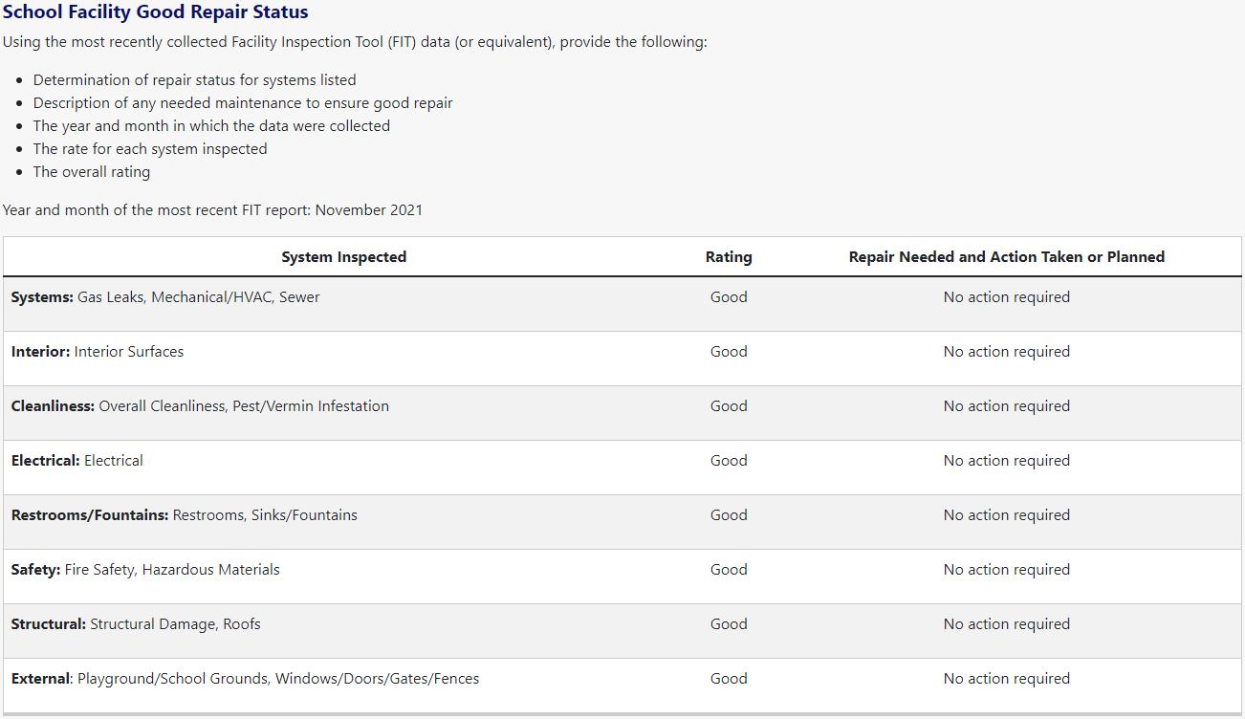The height and width of the screenshot is (719, 1245).
Task: Click the Facility Inspection Tool intro sentence
Action: click(355, 42)
